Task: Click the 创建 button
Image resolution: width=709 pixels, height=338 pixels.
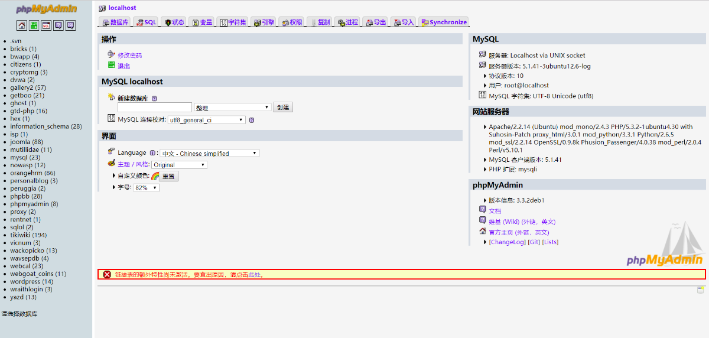Action: (283, 108)
